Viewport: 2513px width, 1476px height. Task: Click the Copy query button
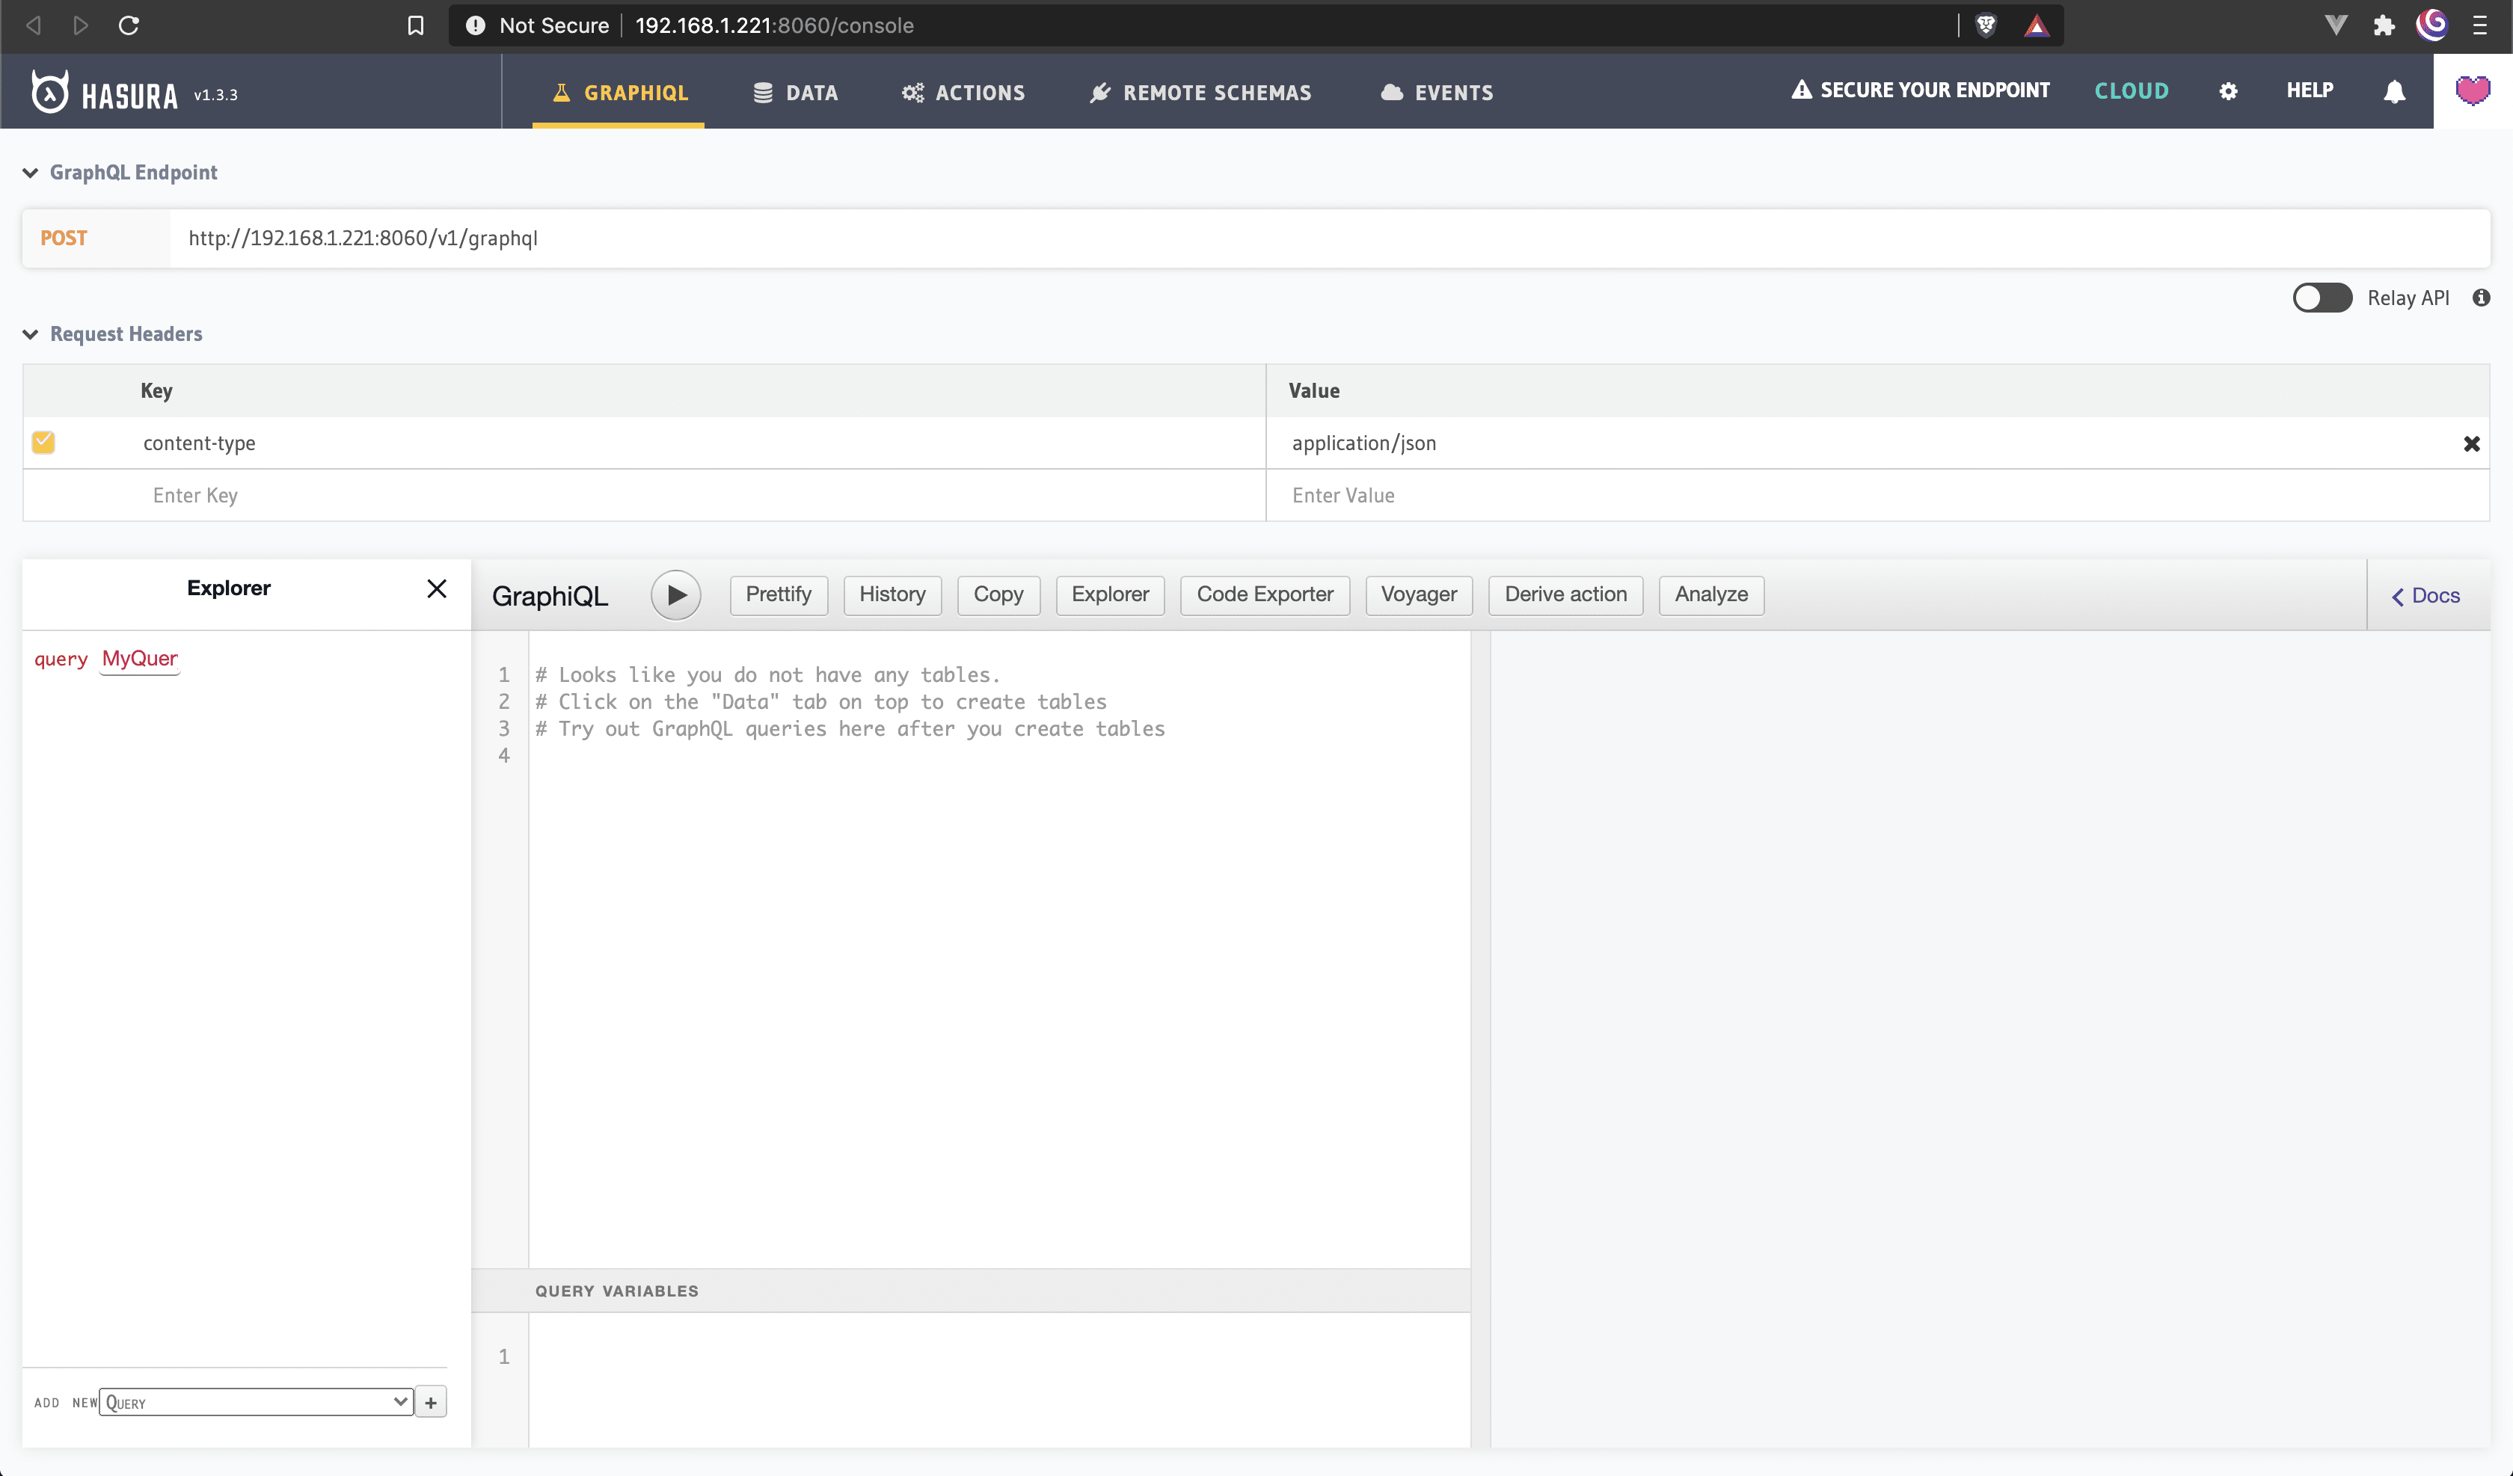tap(998, 595)
